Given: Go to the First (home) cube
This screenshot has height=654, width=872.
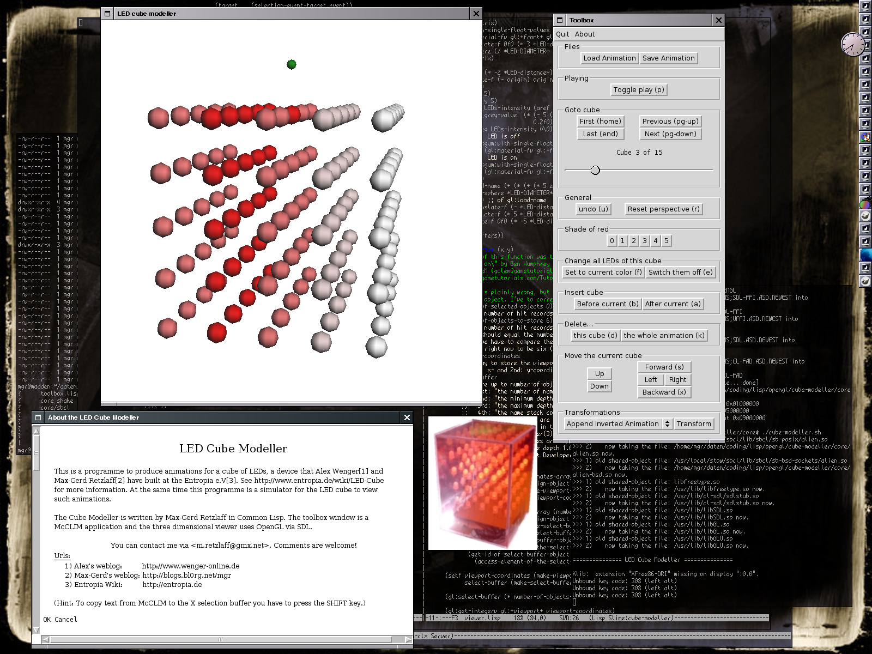Looking at the screenshot, I should (600, 122).
